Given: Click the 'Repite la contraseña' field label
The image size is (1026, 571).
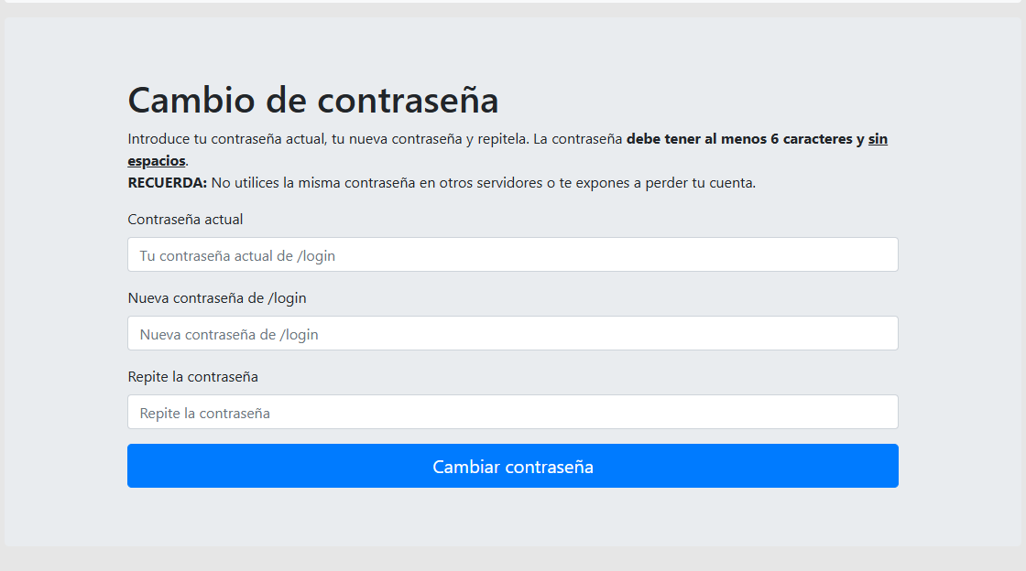Looking at the screenshot, I should [192, 377].
